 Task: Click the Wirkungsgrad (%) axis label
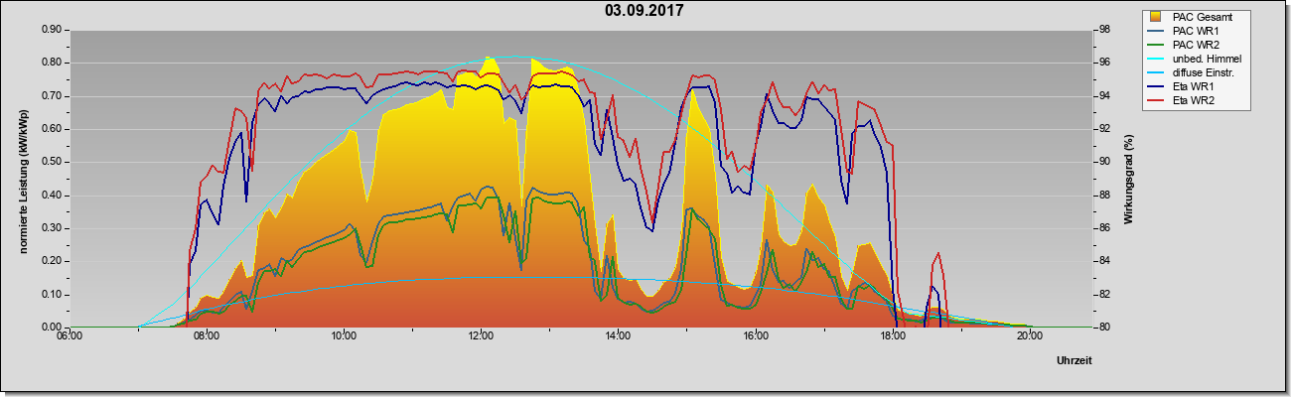click(x=1129, y=180)
